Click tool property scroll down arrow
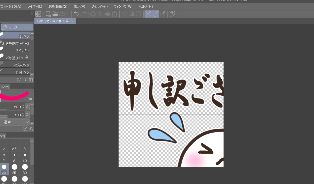 pos(32,123)
